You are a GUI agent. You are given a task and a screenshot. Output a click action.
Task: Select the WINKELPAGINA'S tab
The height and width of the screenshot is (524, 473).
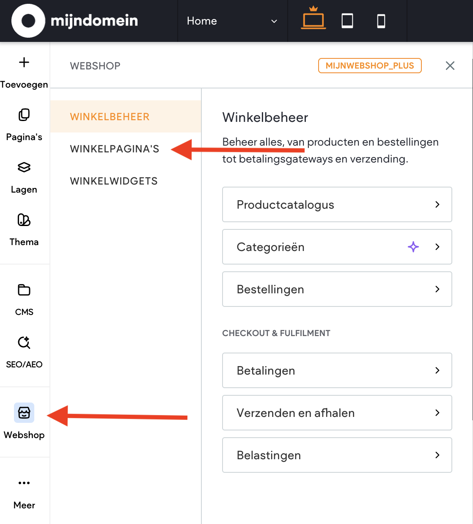(115, 149)
